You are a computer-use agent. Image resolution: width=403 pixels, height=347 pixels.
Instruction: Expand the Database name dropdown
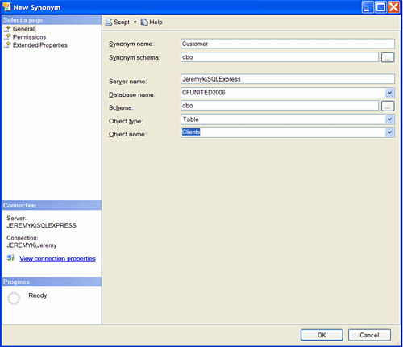tap(389, 93)
